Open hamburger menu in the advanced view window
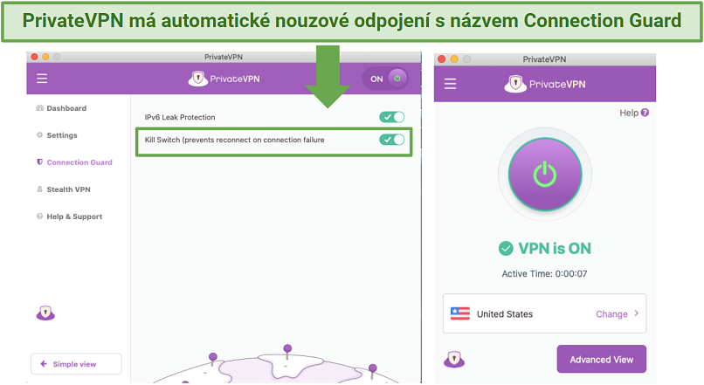The width and height of the screenshot is (704, 385). point(42,79)
